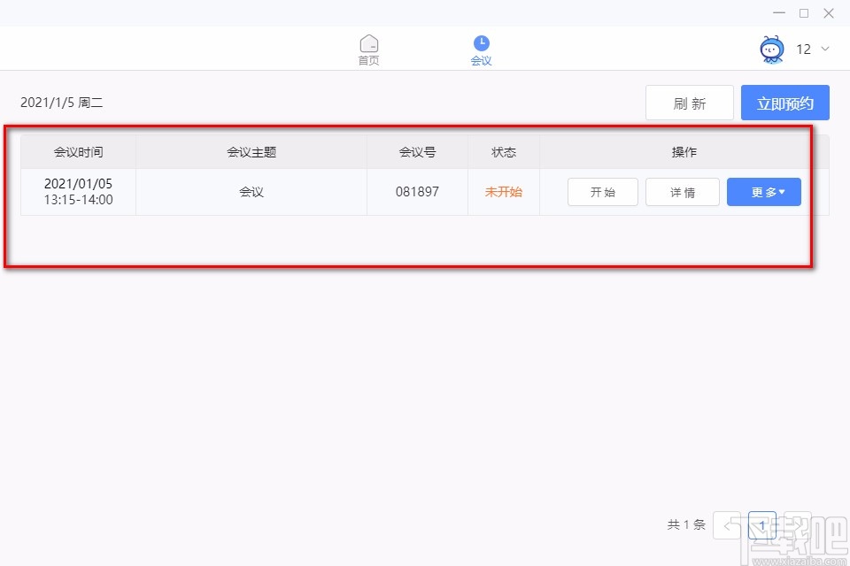Click the 刷新 refresh button
850x566 pixels.
pyautogui.click(x=689, y=103)
